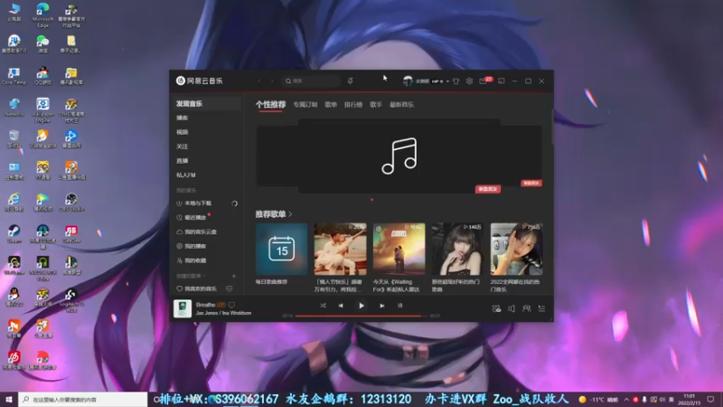Switch to the 歌手 tab
Viewport: 723px width, 407px height.
[x=376, y=105]
